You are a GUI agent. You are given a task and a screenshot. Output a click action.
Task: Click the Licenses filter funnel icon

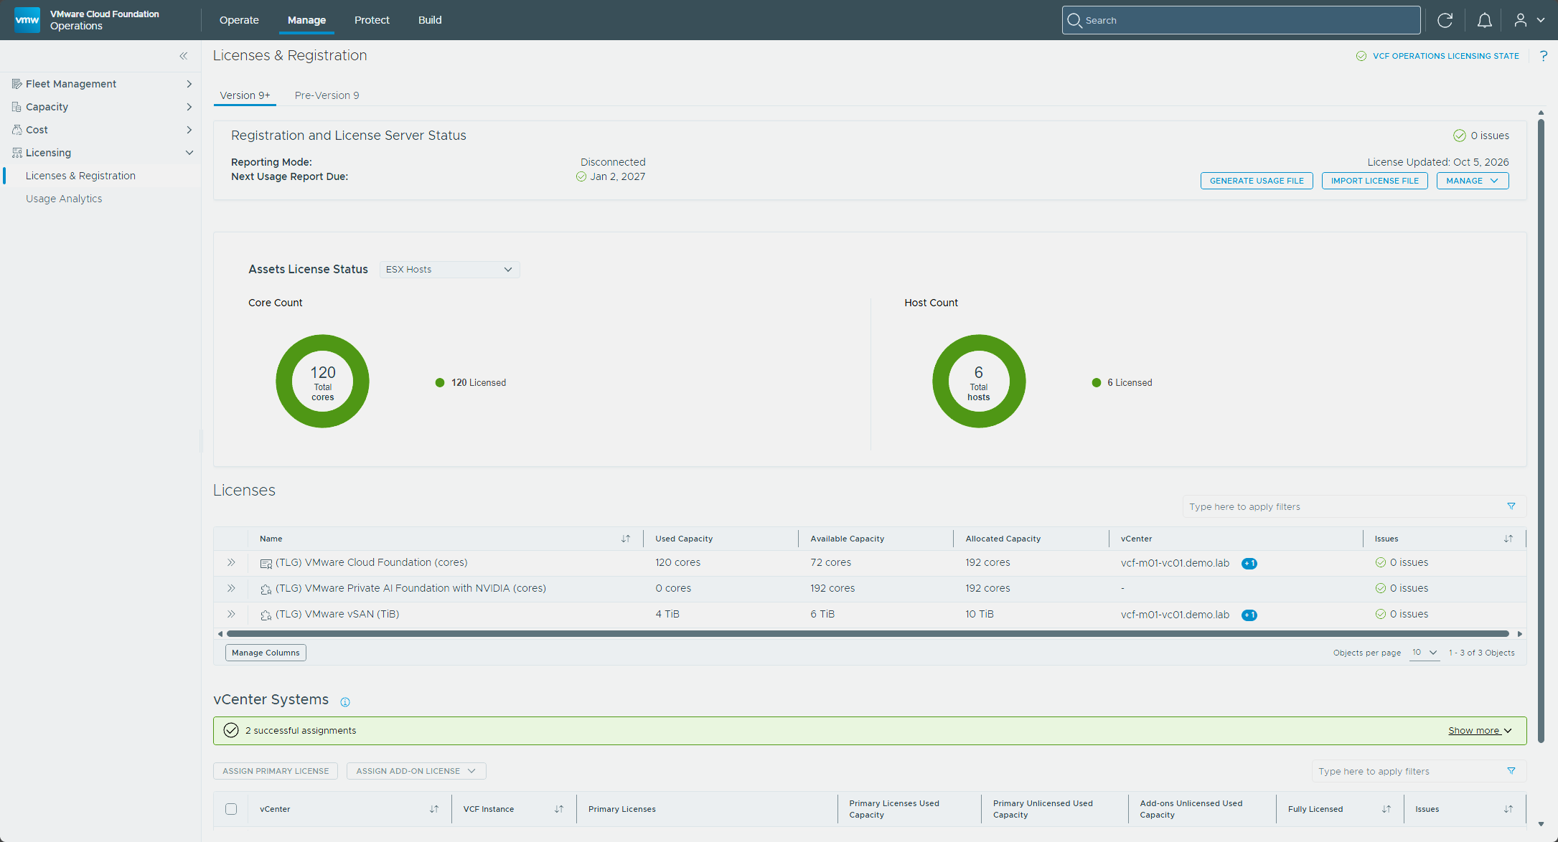1511,506
